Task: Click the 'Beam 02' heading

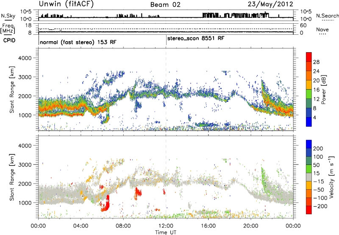Action: (x=165, y=5)
